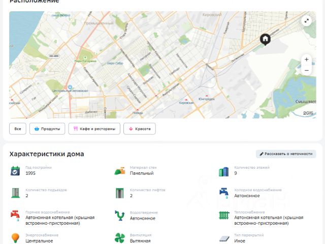The height and width of the screenshot is (244, 325).
Task: Click the Центральный автовокзал map marker
Action: click(70, 87)
